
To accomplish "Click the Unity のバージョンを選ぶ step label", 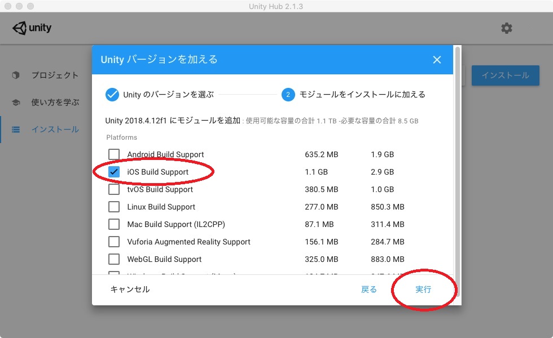I will coord(168,95).
